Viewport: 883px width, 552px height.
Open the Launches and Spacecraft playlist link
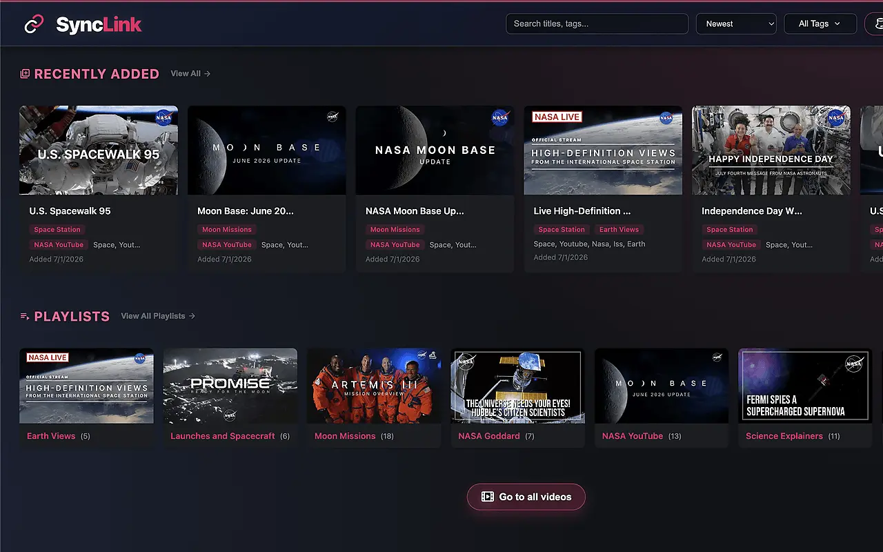[x=223, y=436]
